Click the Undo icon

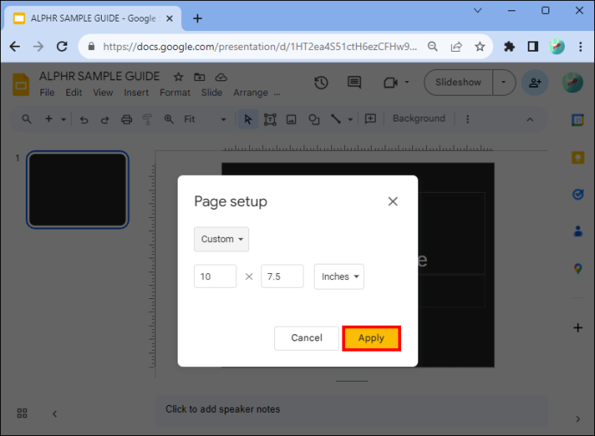85,120
